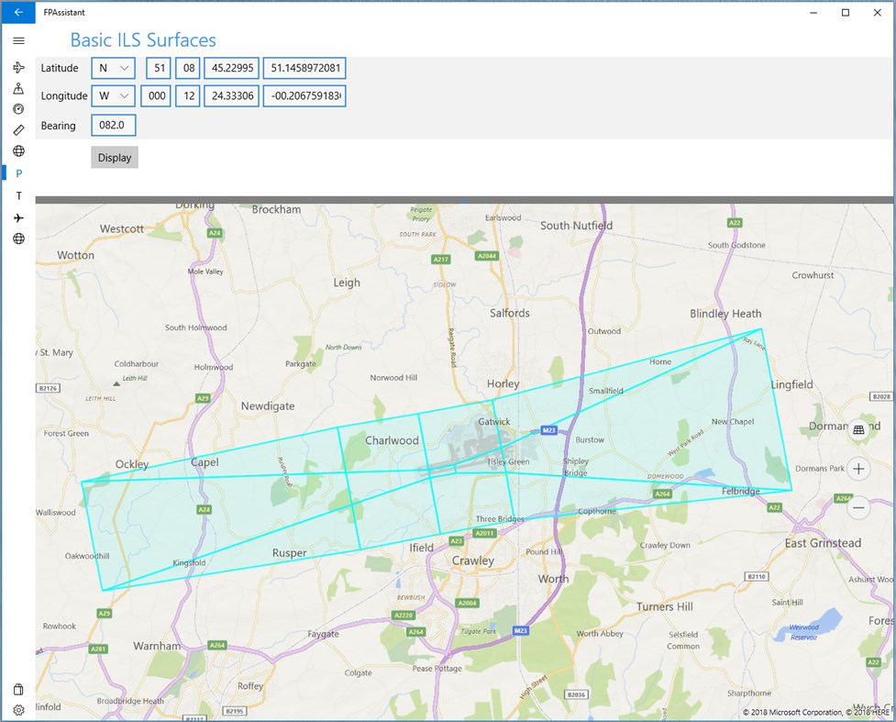Click the Crawley label on map
This screenshot has height=722, width=896.
pyautogui.click(x=472, y=561)
